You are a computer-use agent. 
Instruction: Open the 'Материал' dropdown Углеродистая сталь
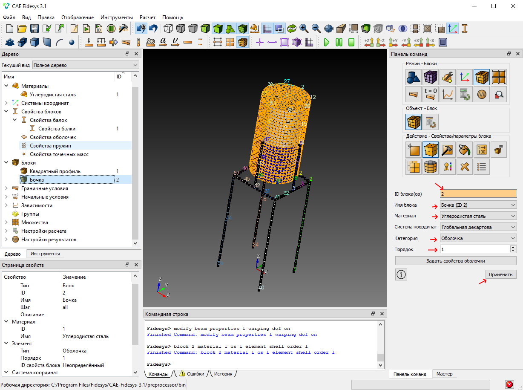(478, 216)
